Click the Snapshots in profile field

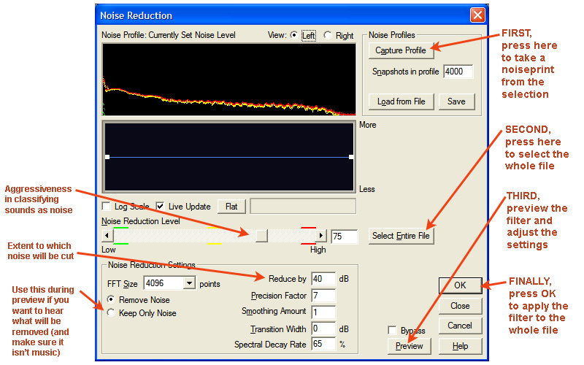[458, 72]
